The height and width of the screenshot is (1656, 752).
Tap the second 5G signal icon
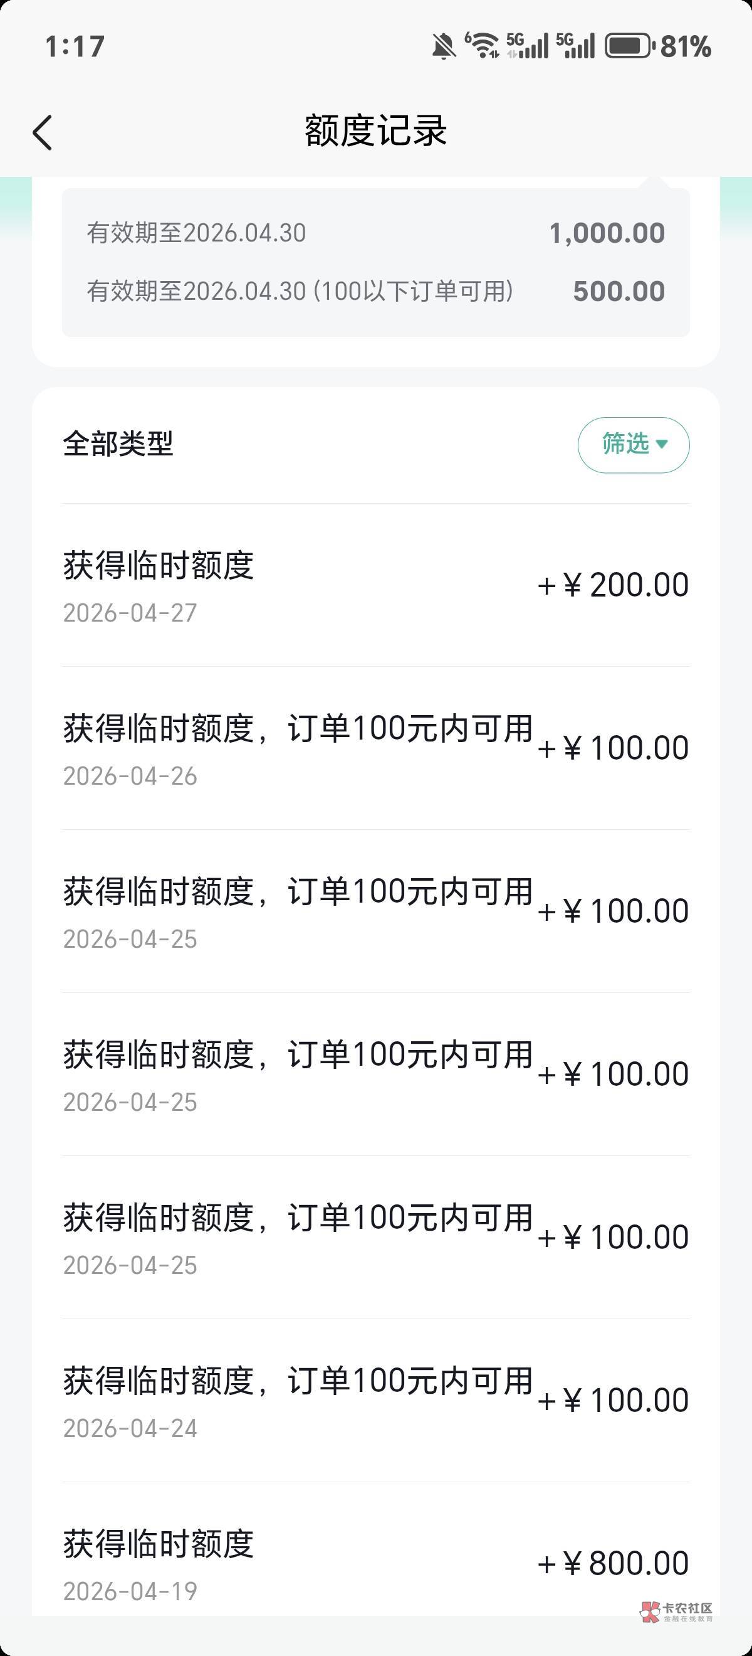click(x=575, y=46)
